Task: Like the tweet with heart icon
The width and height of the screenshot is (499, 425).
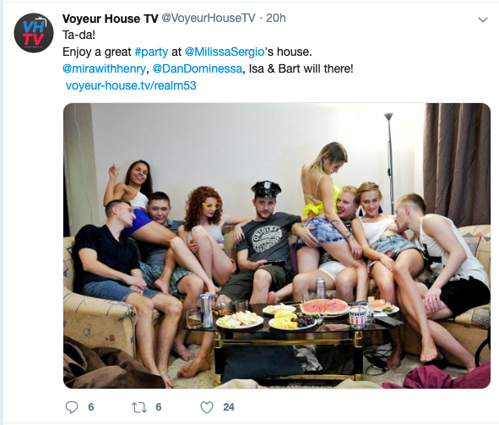Action: pos(207,407)
